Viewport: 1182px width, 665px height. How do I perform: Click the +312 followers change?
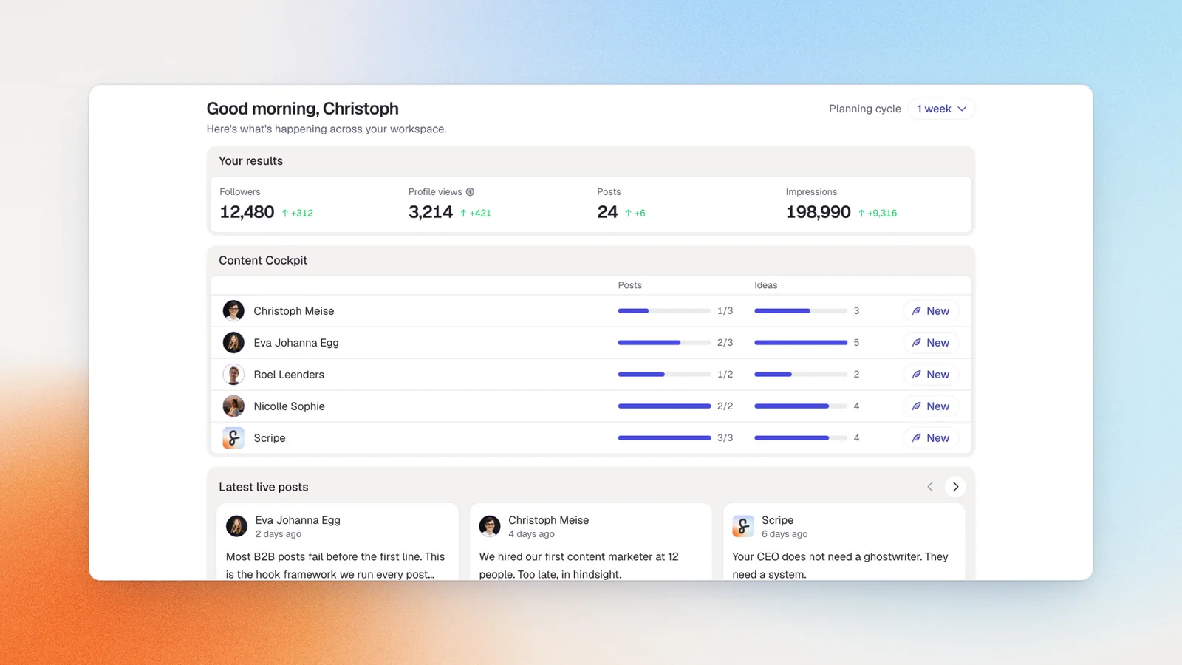click(x=297, y=213)
